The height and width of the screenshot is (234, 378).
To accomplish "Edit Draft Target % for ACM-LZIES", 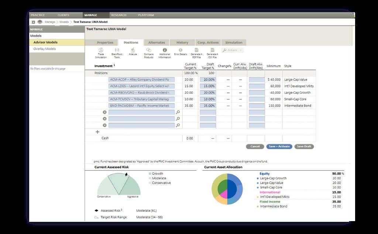I will coord(208,86).
